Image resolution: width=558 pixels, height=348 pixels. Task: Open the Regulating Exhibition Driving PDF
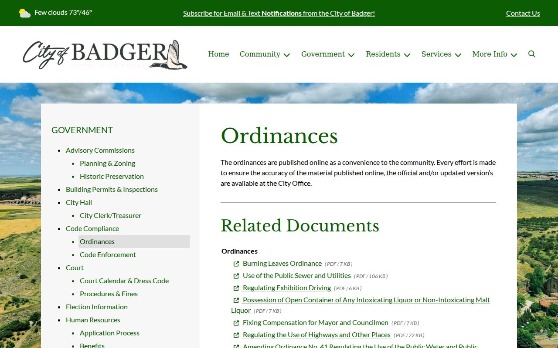point(287,288)
